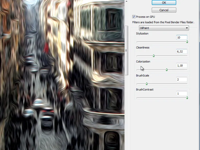Click the Colorization slider handle
The width and height of the screenshot is (200, 150).
(166, 70)
